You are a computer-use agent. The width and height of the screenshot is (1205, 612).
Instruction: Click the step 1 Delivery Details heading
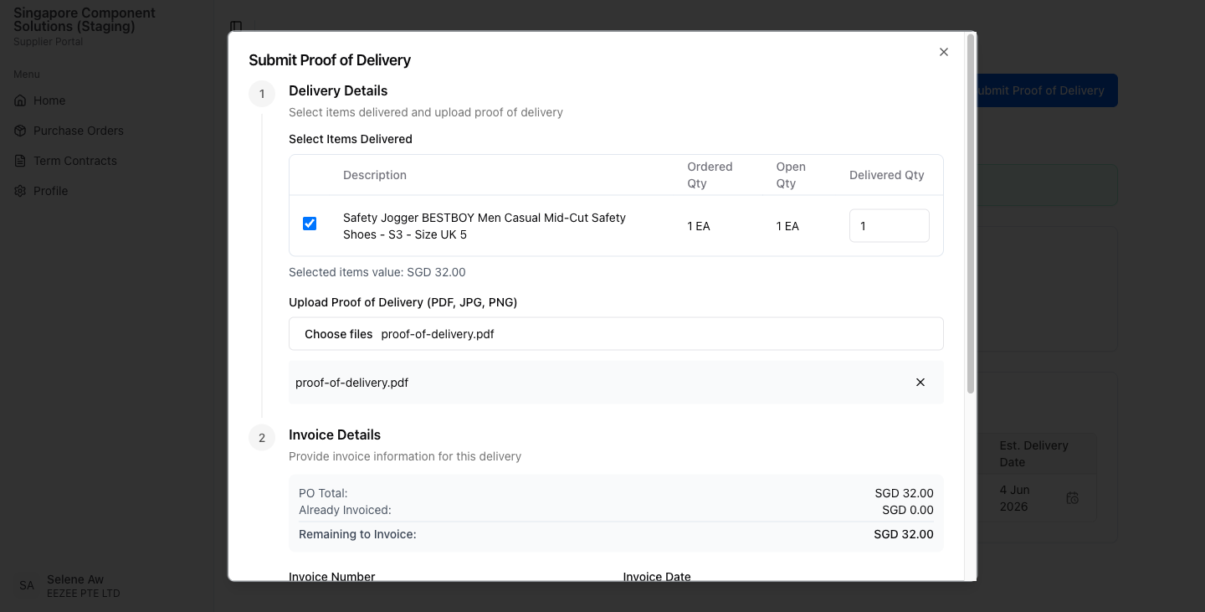338,90
